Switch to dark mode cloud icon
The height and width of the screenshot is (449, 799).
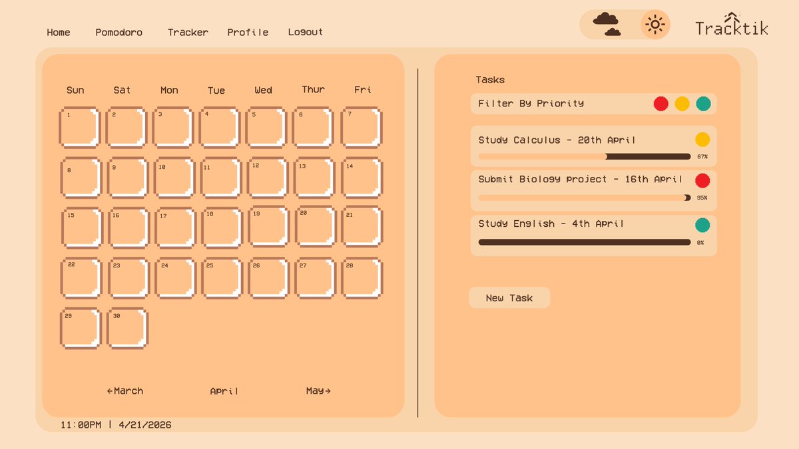[607, 24]
